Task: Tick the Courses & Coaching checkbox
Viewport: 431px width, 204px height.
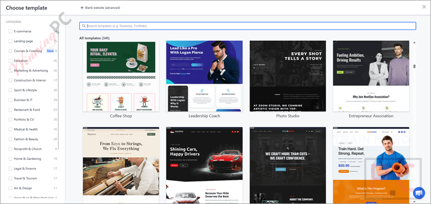Action: (x=10, y=51)
